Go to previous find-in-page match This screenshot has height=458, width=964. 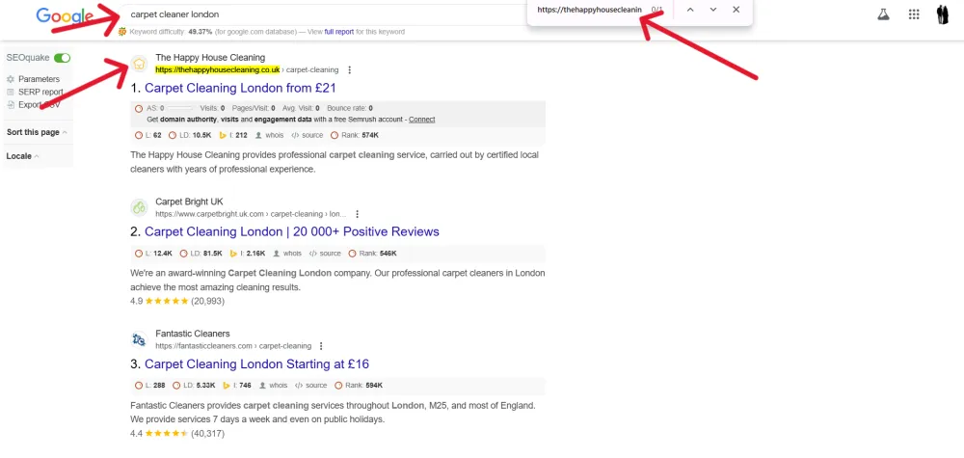click(x=690, y=10)
